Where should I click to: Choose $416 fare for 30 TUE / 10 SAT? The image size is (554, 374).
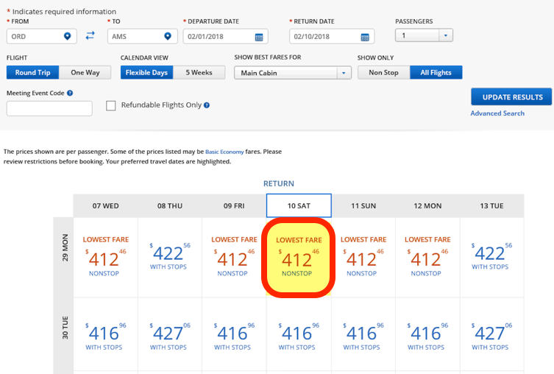coord(299,334)
